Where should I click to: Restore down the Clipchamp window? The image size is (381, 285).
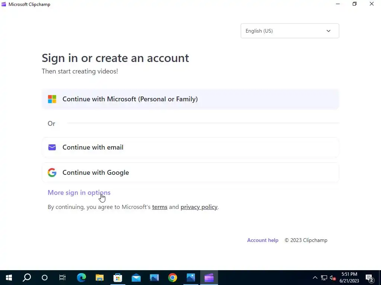(x=355, y=4)
